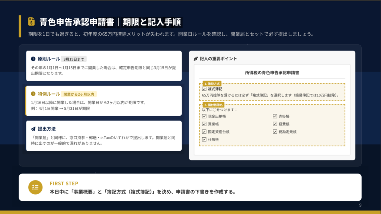Uncheck the 総勘定元帳 checkbox
Image resolution: width=381 pixels, height=214 pixels.
275,132
